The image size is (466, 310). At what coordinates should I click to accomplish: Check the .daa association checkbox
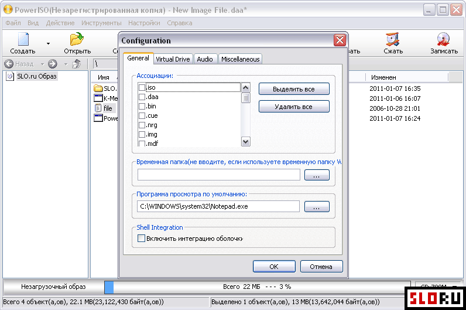tap(142, 97)
